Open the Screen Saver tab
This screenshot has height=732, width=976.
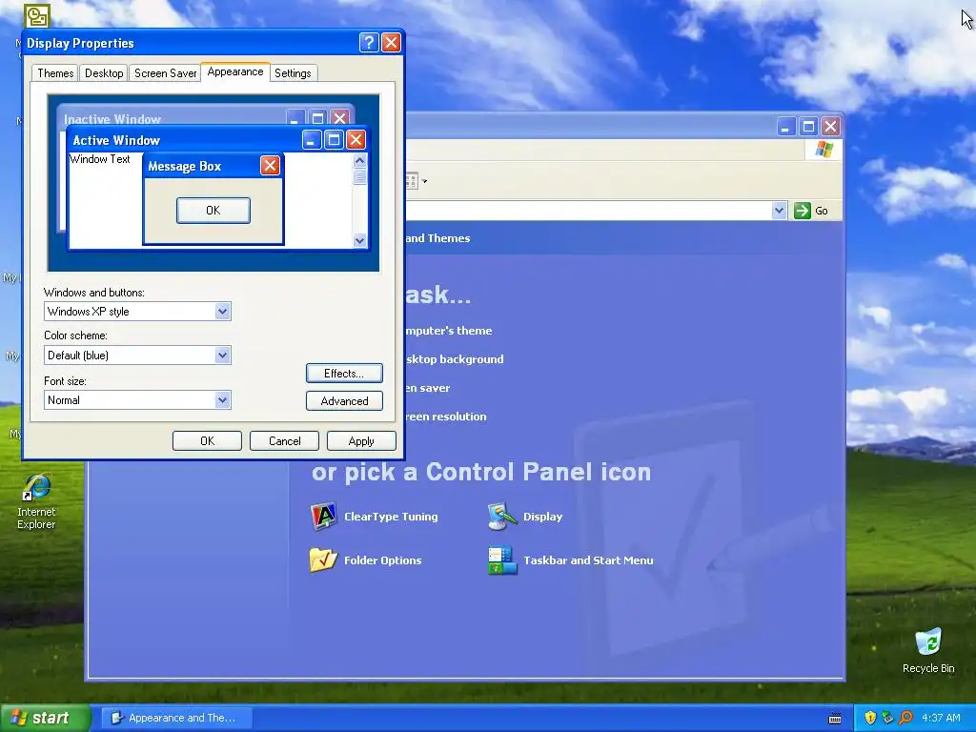[x=165, y=73]
